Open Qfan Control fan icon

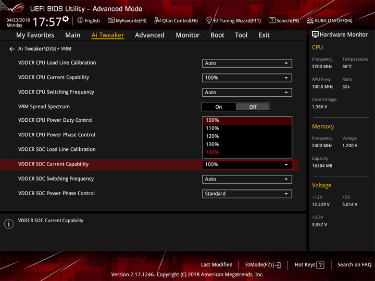(157, 20)
